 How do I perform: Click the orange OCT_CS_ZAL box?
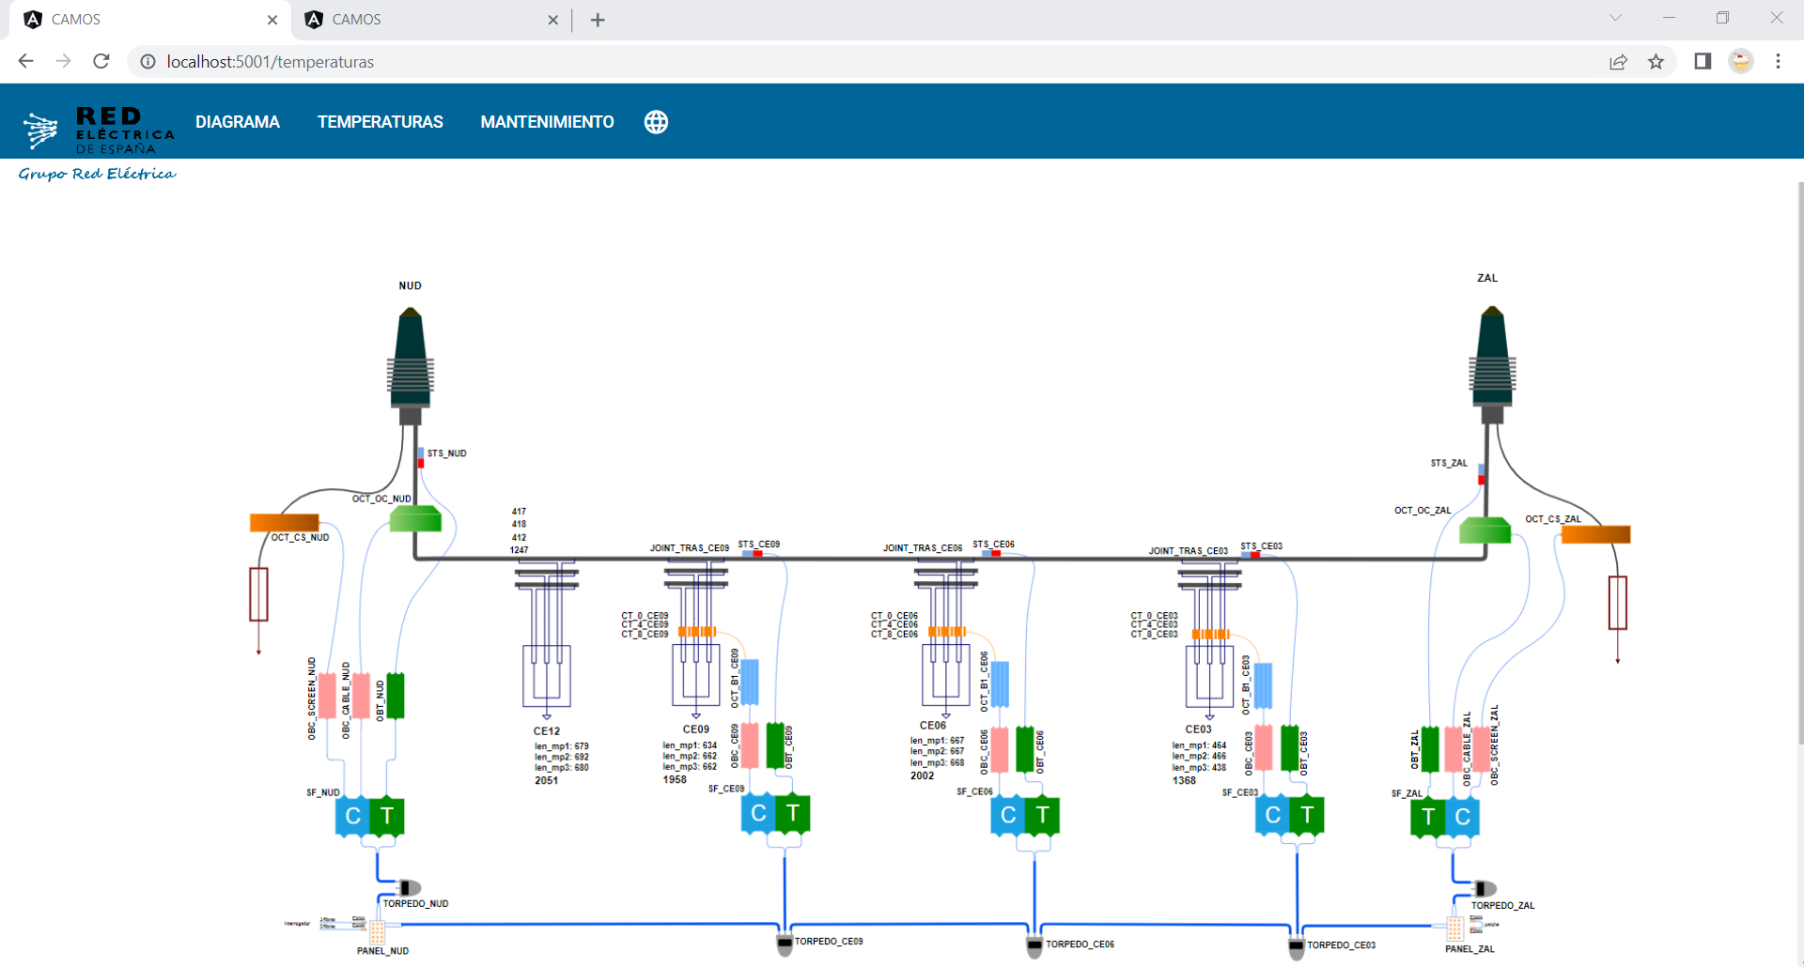pyautogui.click(x=1595, y=534)
